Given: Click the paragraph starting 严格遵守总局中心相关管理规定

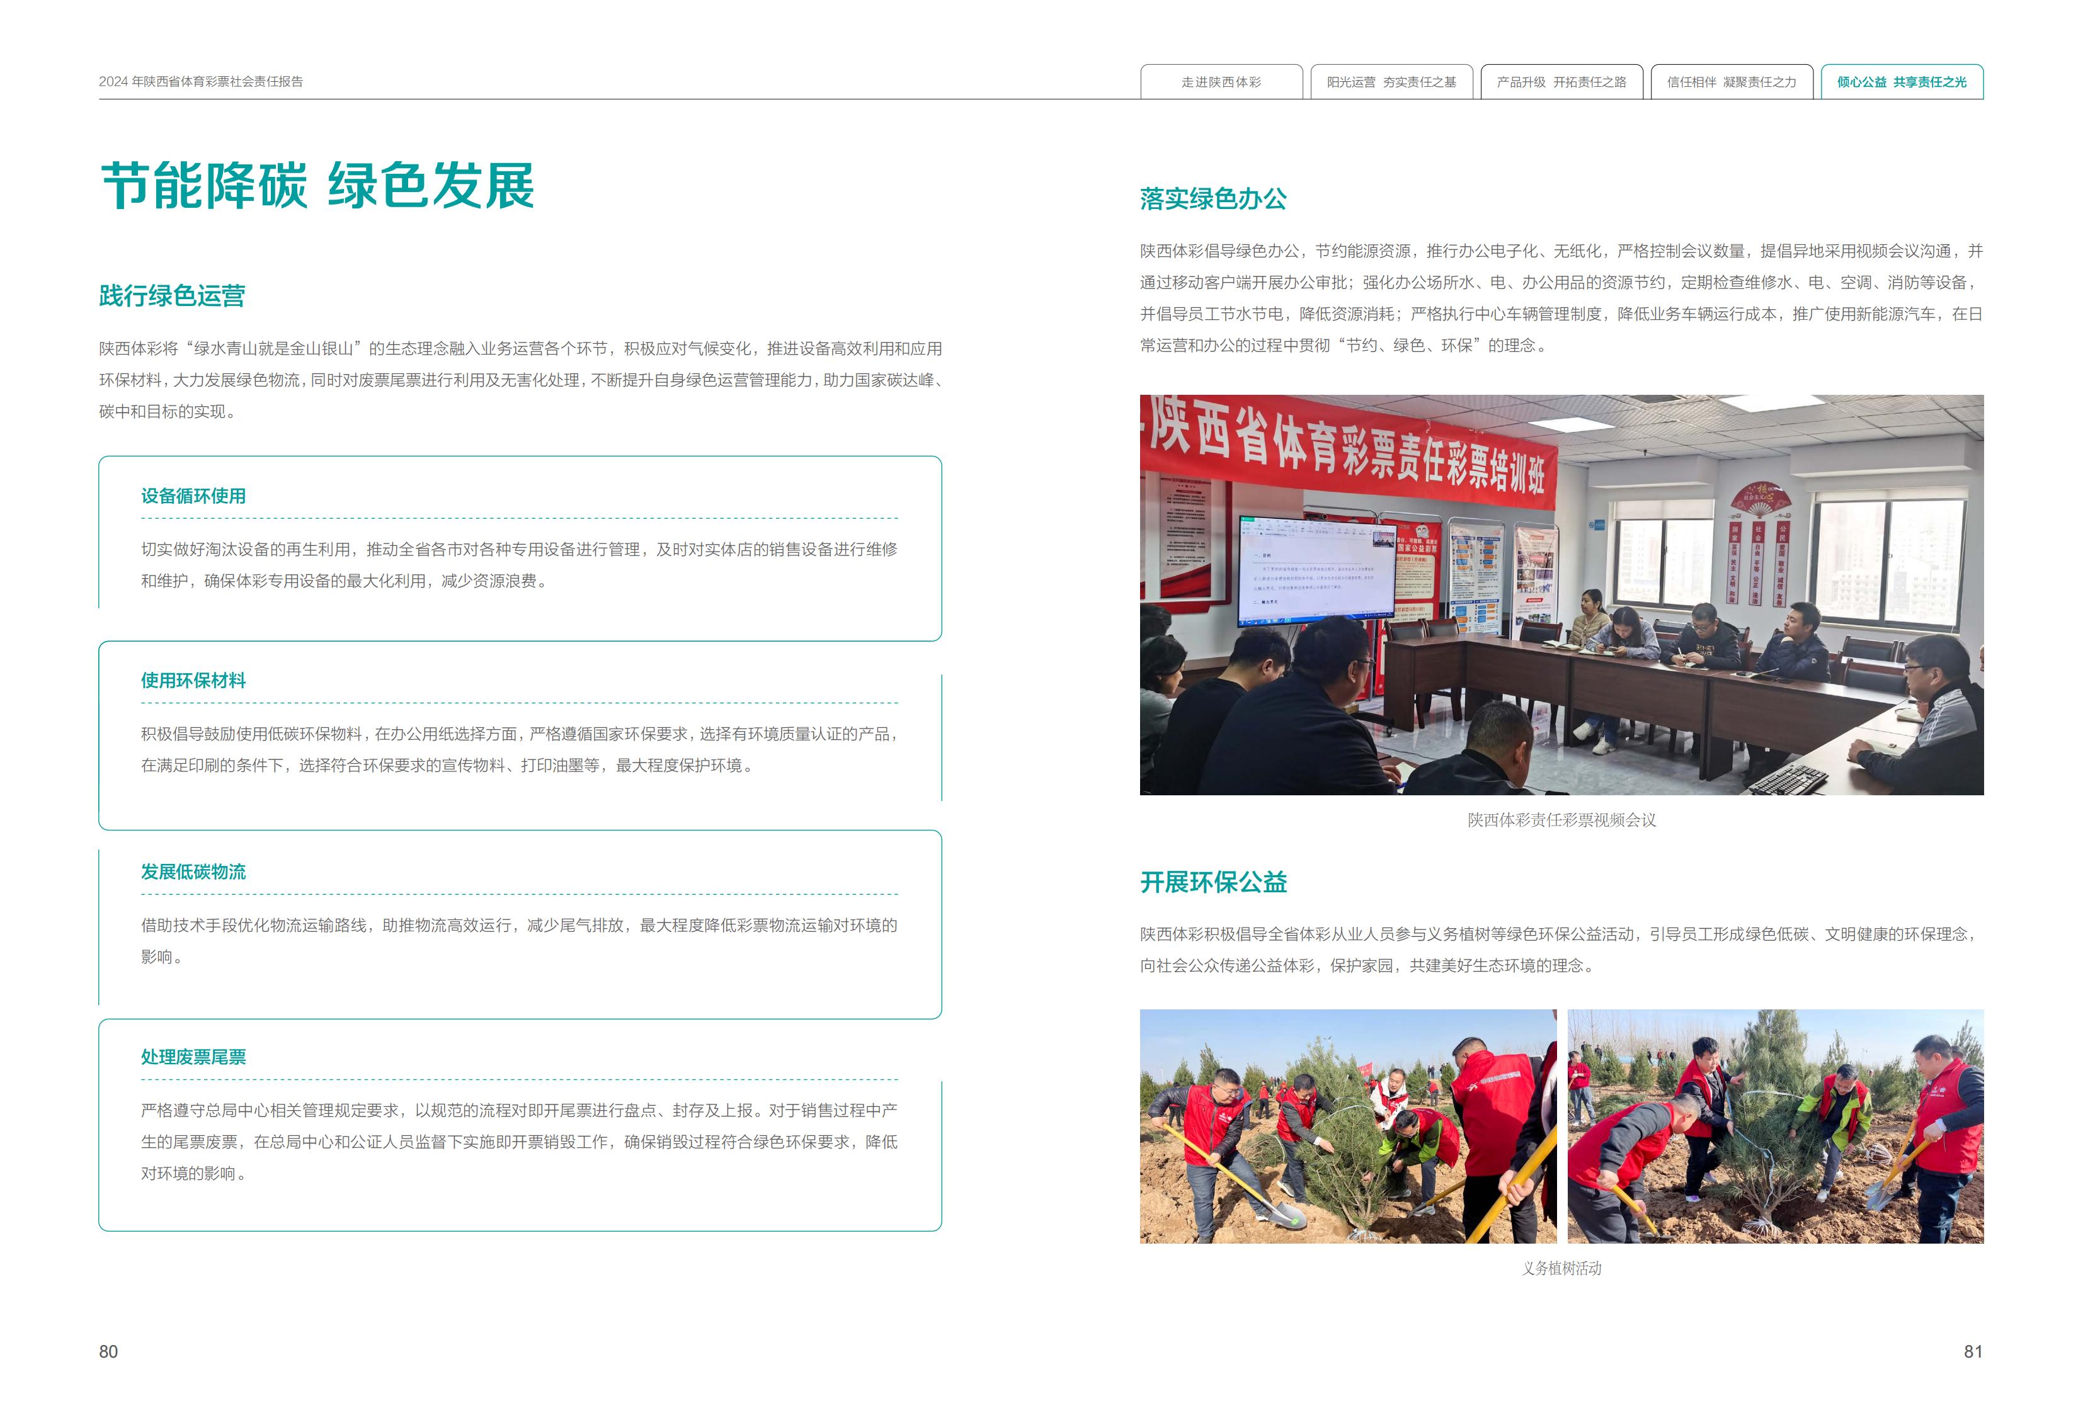Looking at the screenshot, I should [x=519, y=1142].
